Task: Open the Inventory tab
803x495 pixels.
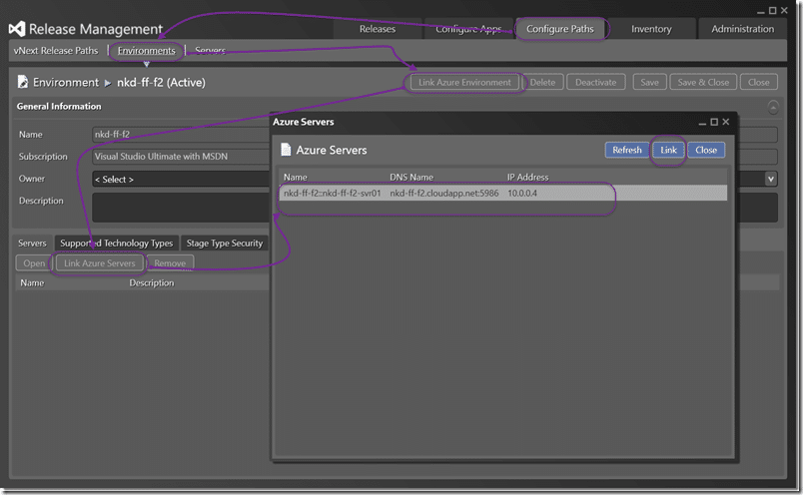Action: [x=651, y=29]
